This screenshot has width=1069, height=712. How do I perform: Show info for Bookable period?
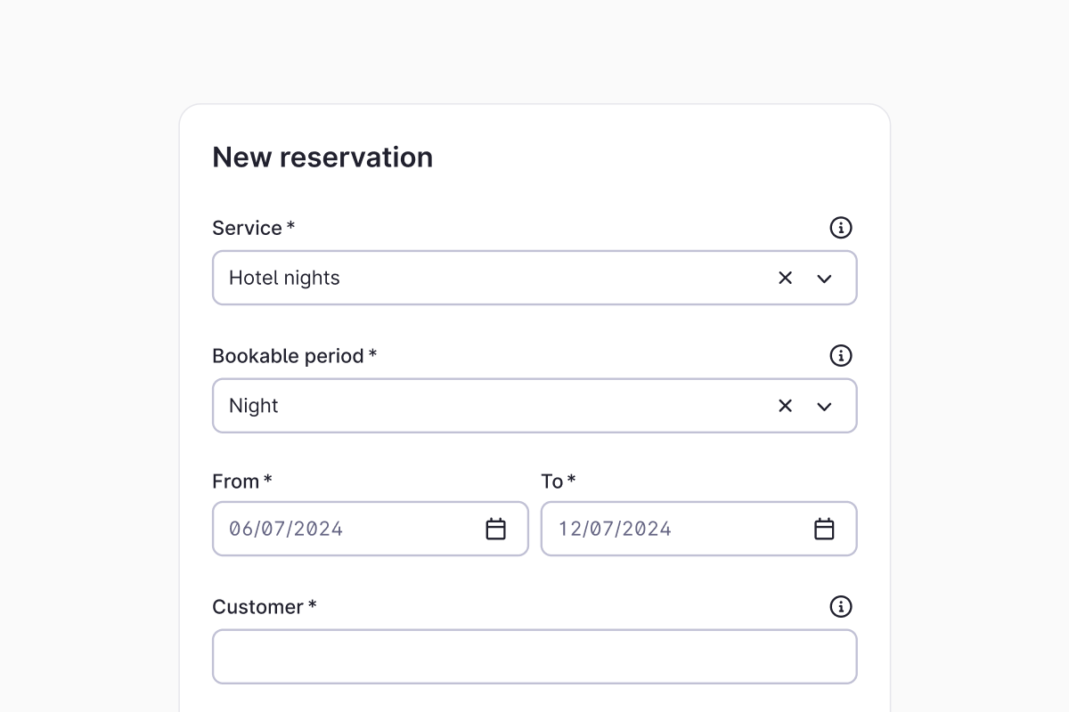point(840,356)
